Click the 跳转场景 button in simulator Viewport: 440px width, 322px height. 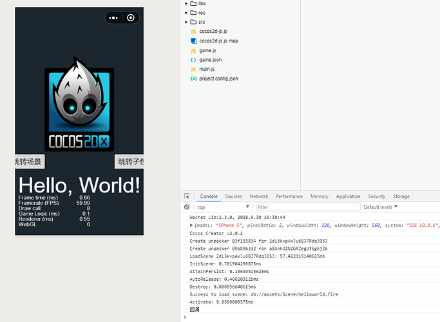30,162
